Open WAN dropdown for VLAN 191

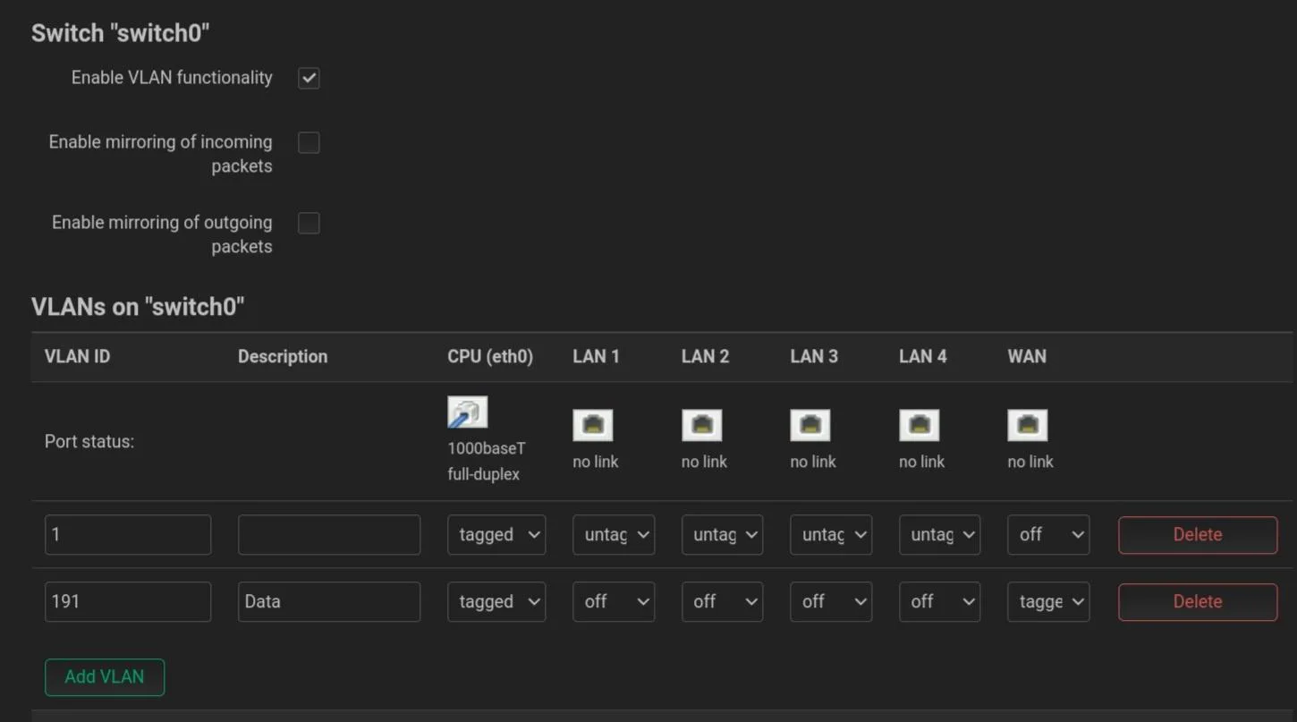click(1048, 602)
